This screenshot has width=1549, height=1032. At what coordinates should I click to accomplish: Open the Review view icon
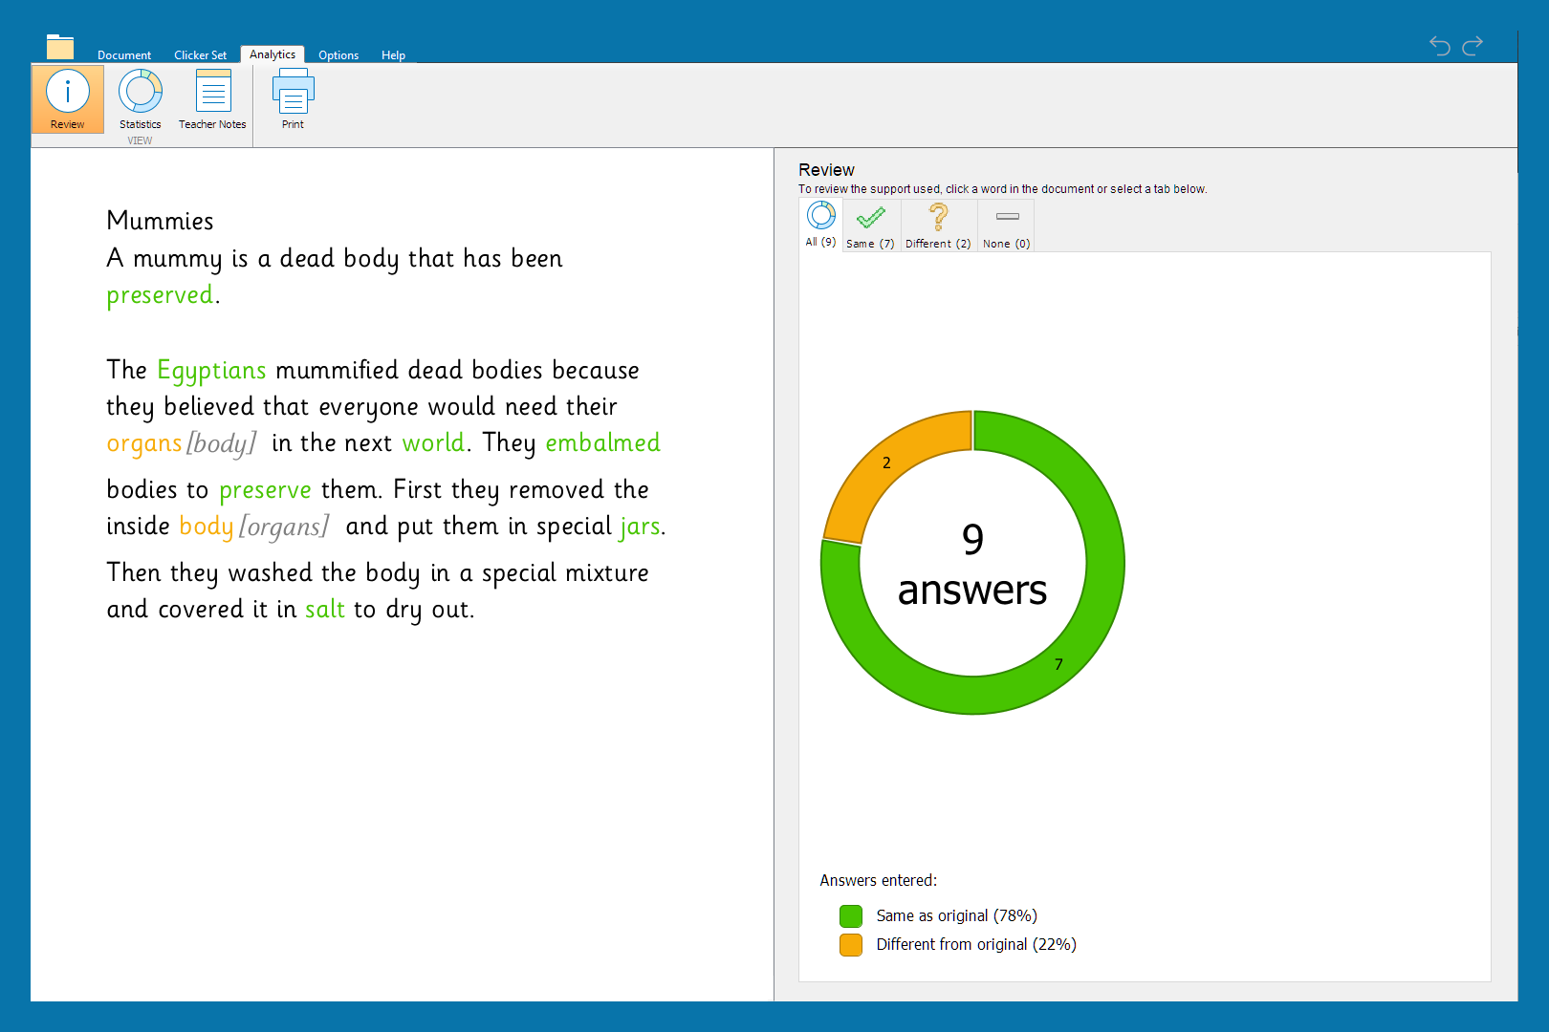pyautogui.click(x=67, y=98)
